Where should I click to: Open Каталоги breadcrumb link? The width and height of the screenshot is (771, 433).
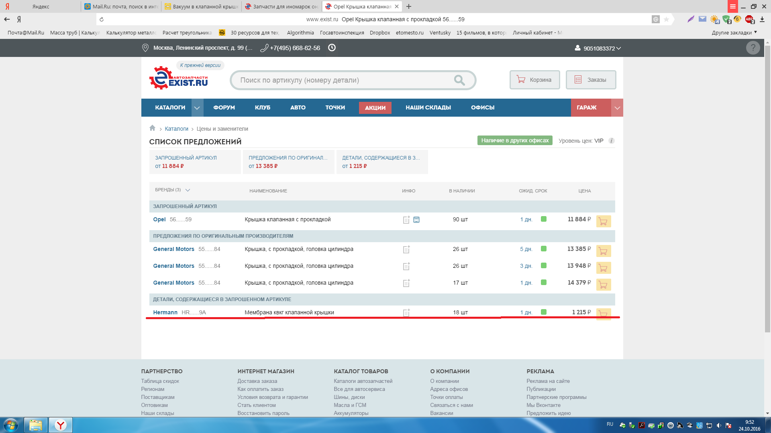click(x=176, y=129)
